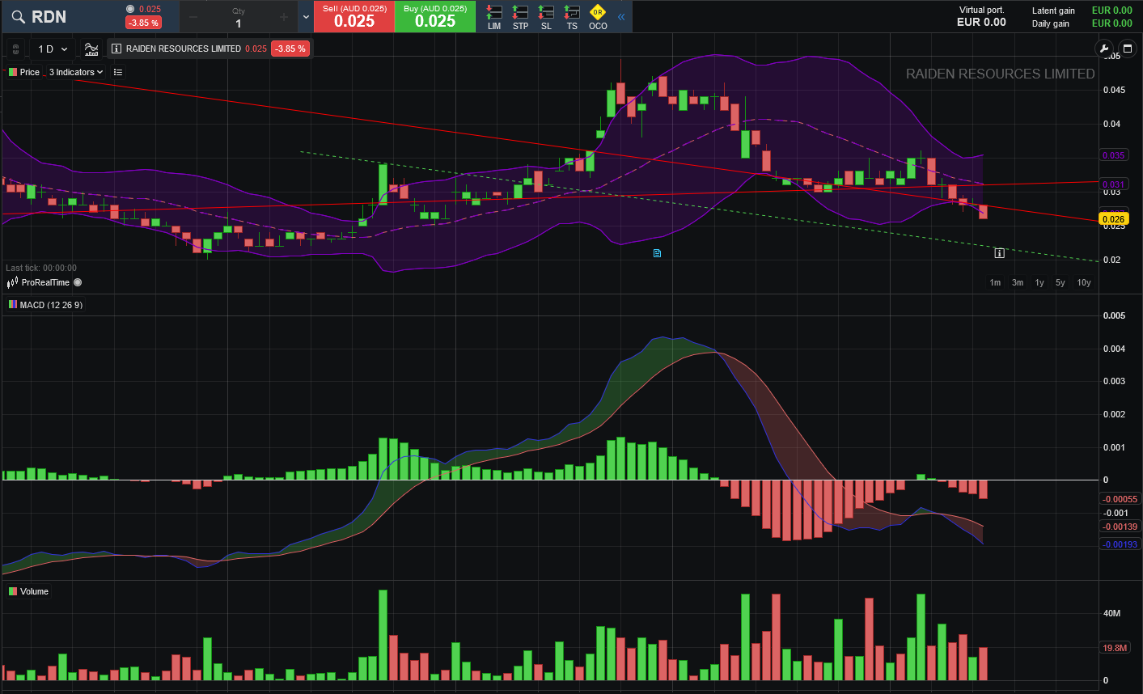Screen dimensions: 1143x694
Task: Click the Volume indicator color icon
Action: tap(13, 591)
